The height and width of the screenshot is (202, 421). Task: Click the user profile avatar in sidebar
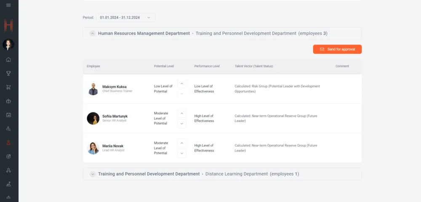(8, 45)
